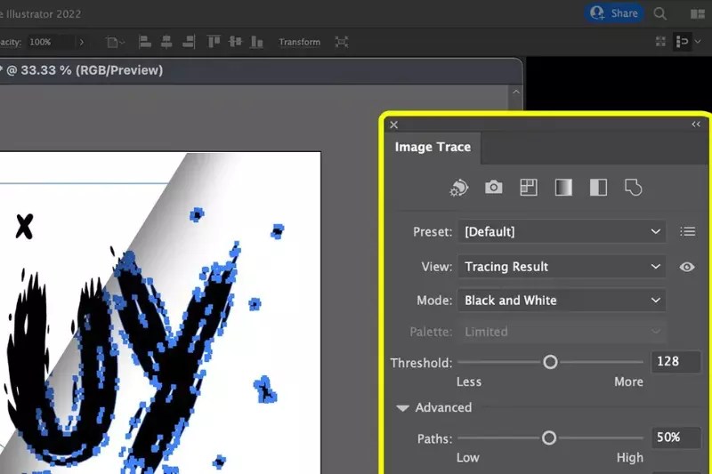Align objects to vertical center
Screen dimensions: 712x474
pyautogui.click(x=235, y=42)
